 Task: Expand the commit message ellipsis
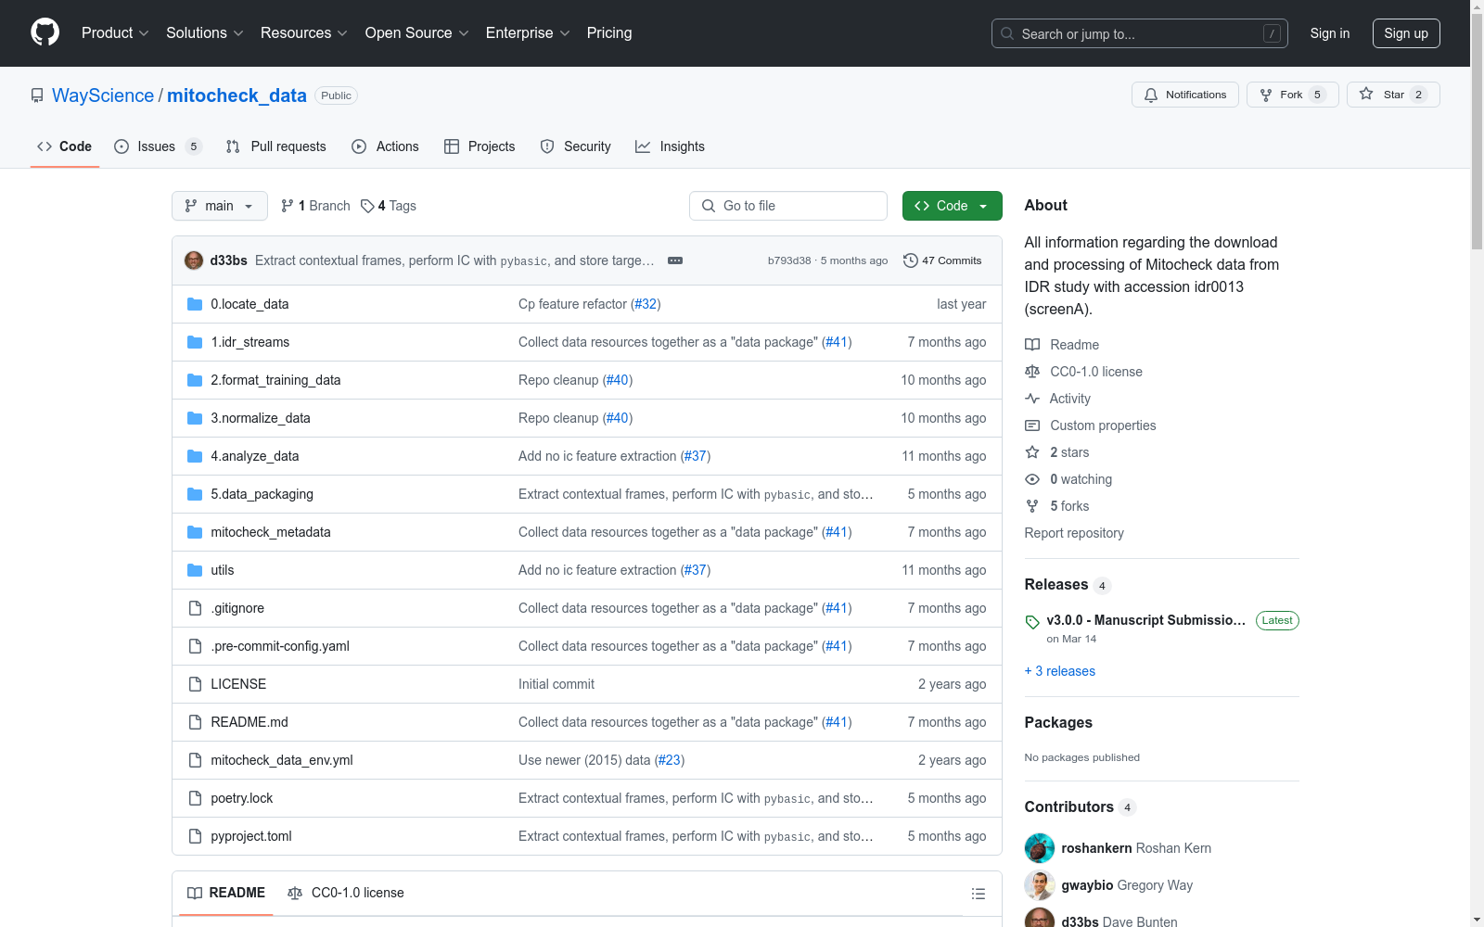point(675,260)
